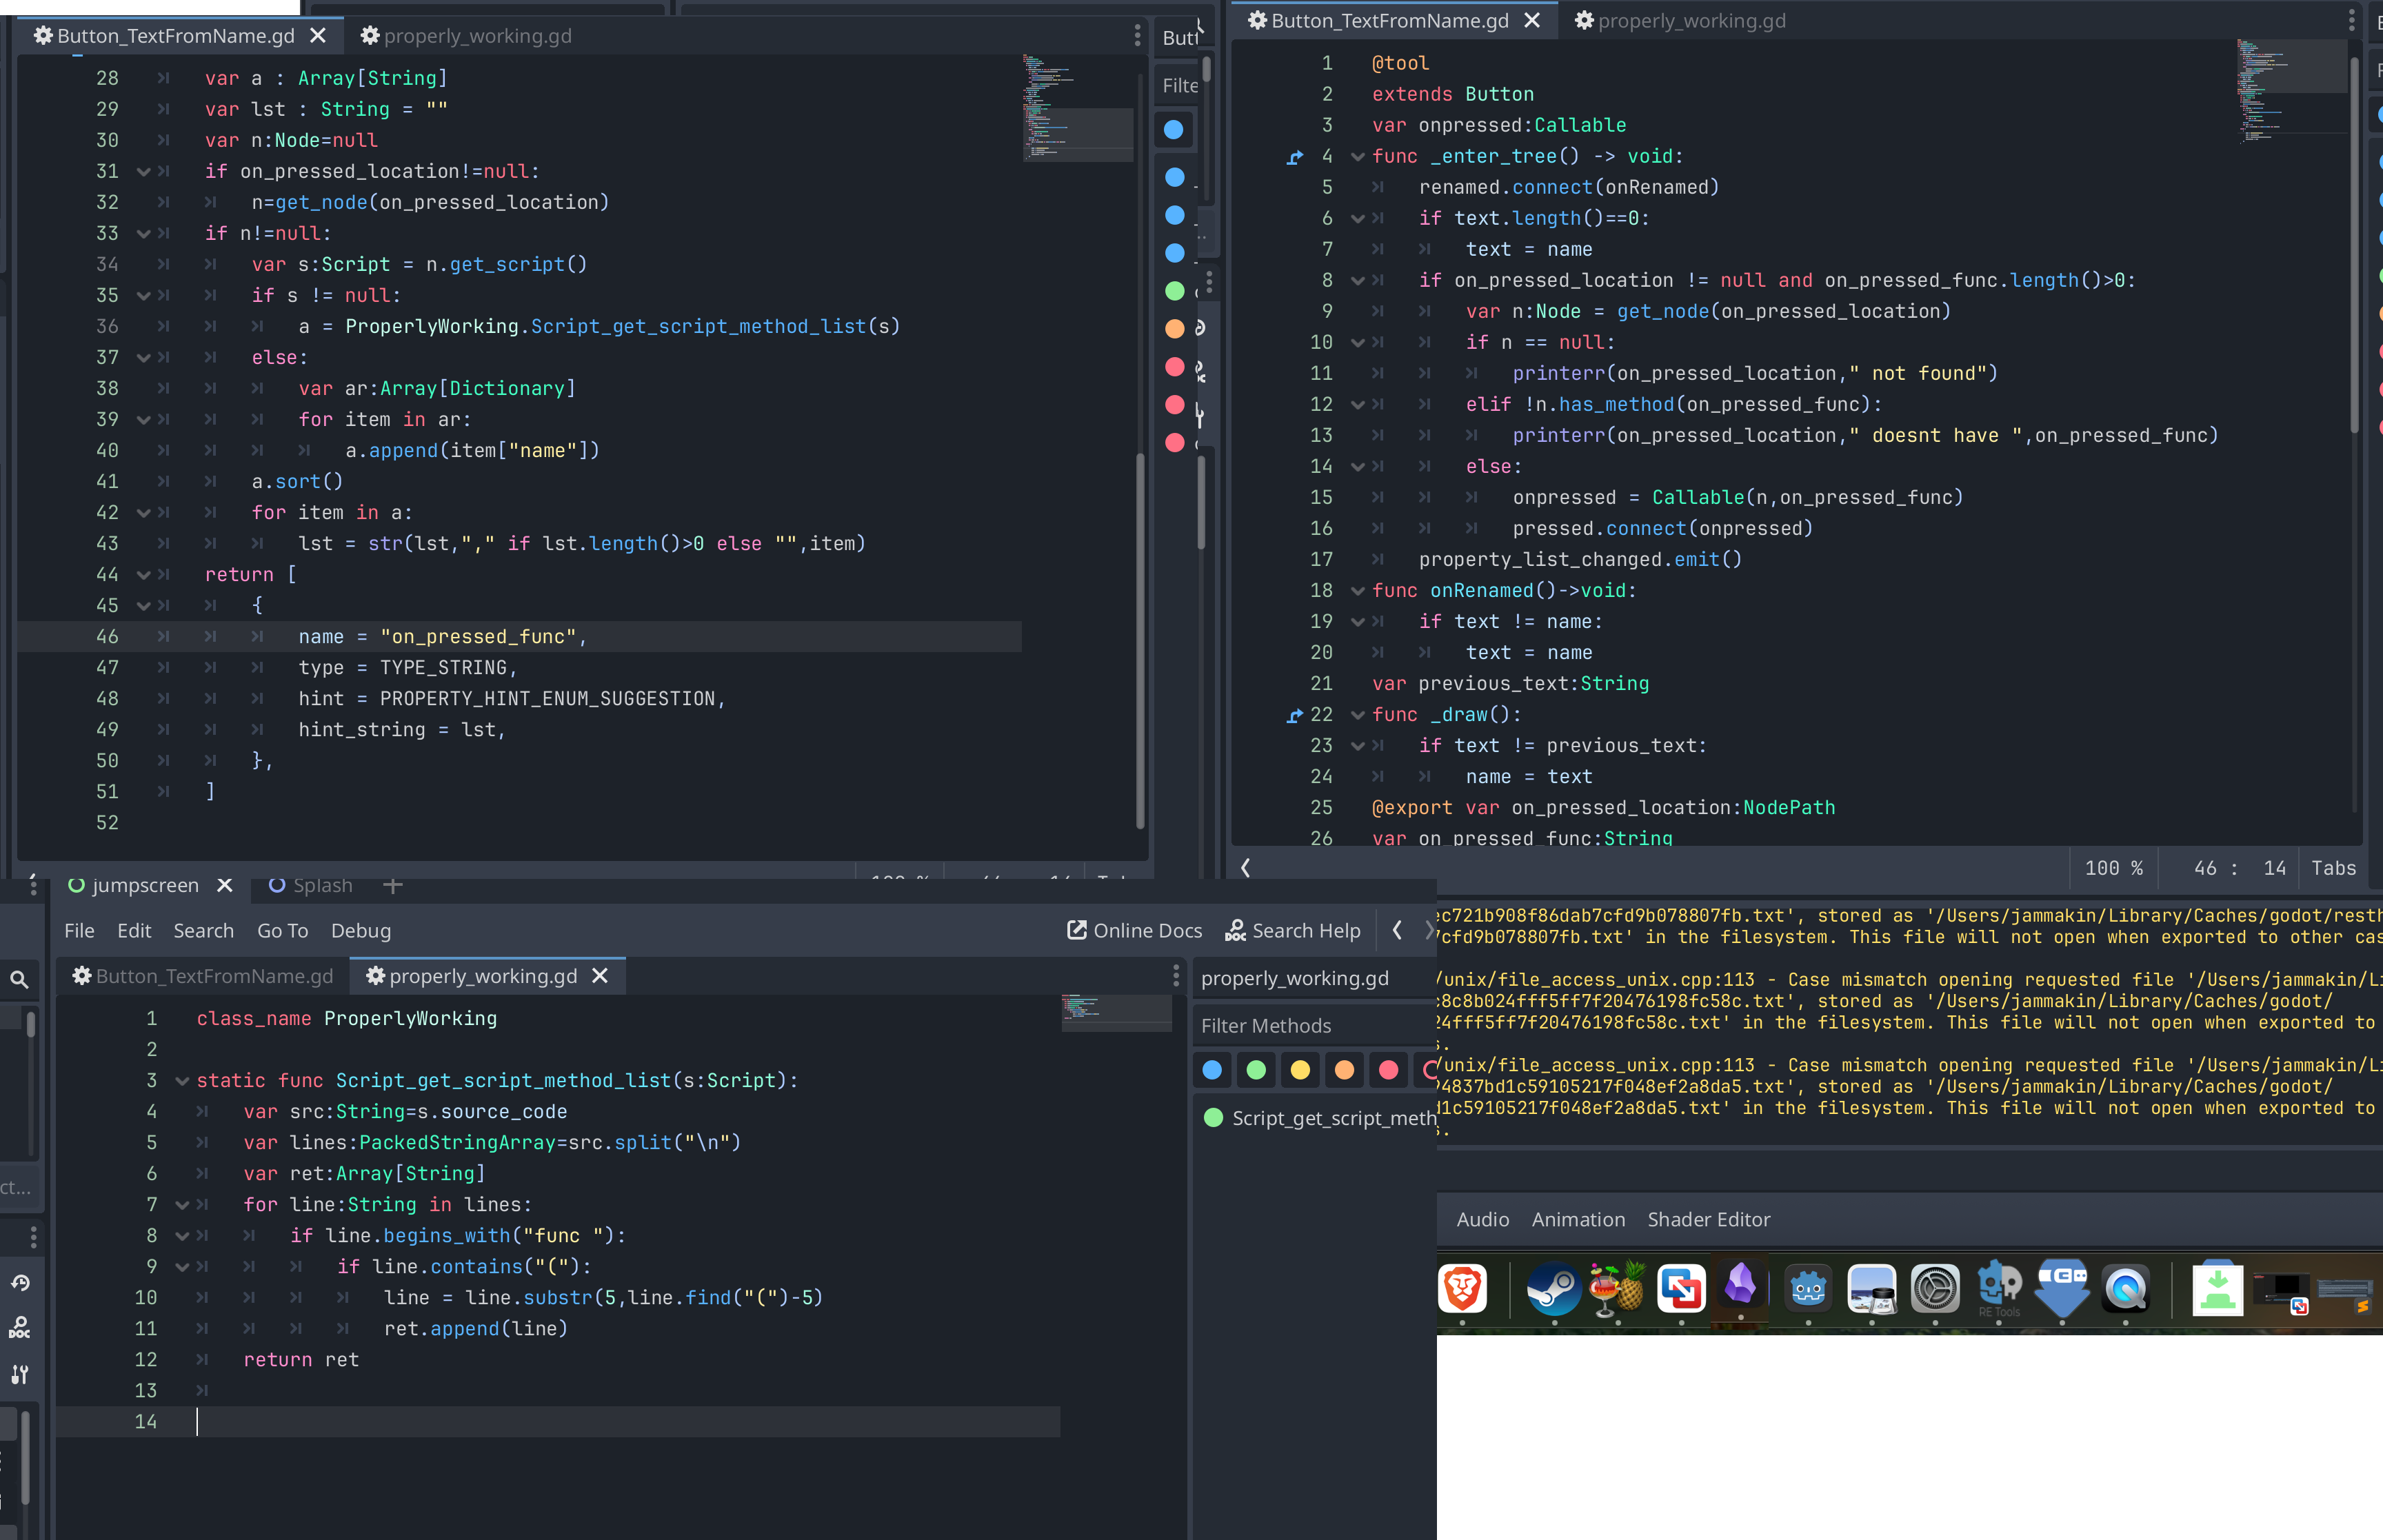Click the tools wrench icon in left sidebar
The width and height of the screenshot is (2383, 1540).
click(x=20, y=1374)
